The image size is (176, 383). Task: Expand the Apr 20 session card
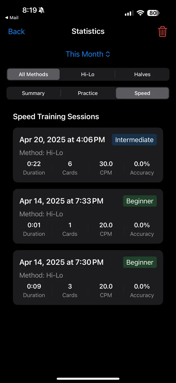88,155
